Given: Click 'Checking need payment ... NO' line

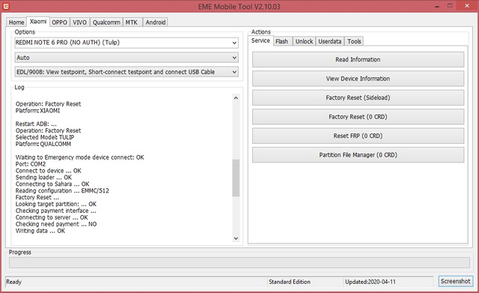Looking at the screenshot, I should pos(56,224).
